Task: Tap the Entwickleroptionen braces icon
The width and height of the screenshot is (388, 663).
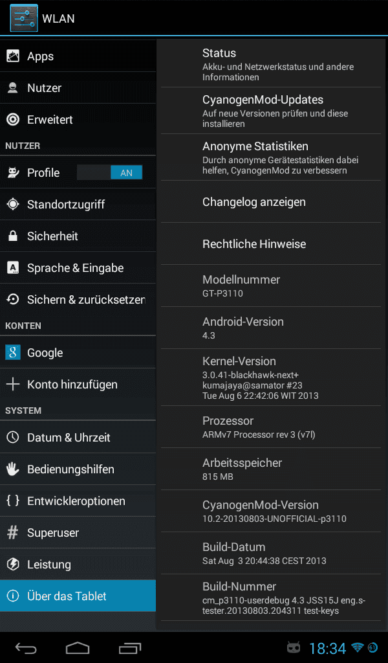Action: [13, 500]
